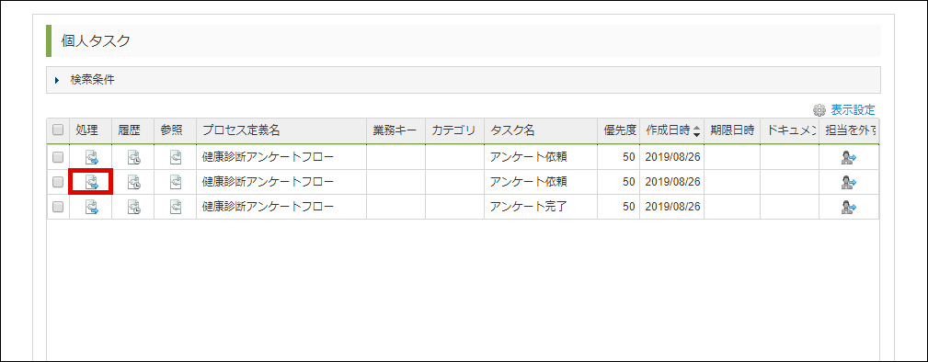Release assignment icon for first row task

coord(849,157)
